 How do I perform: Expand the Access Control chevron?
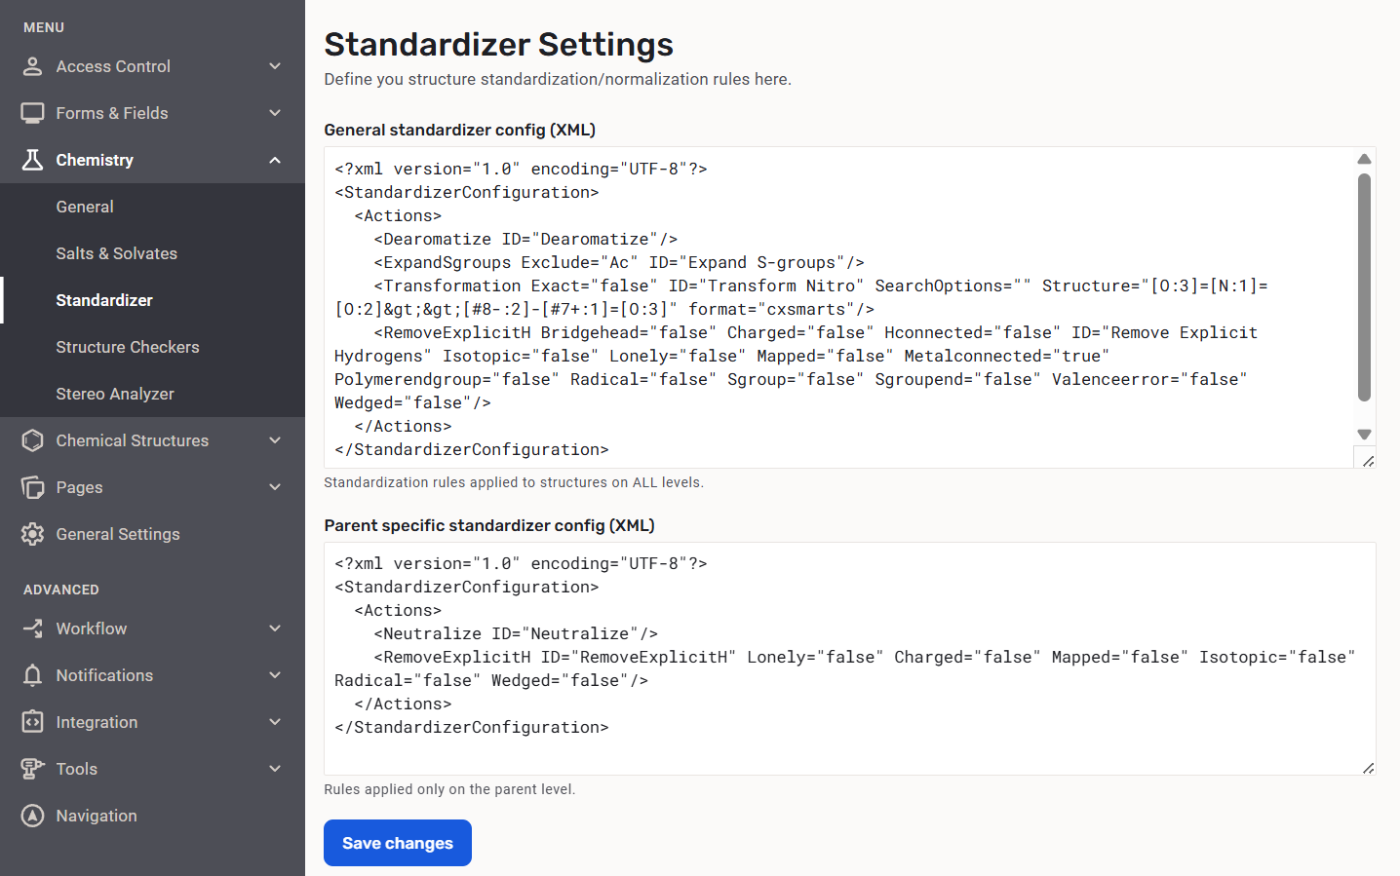coord(275,66)
